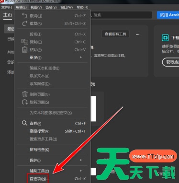The height and width of the screenshot is (183, 179).
Task: Choose 添加文本(A) entry
Action: 52,76
